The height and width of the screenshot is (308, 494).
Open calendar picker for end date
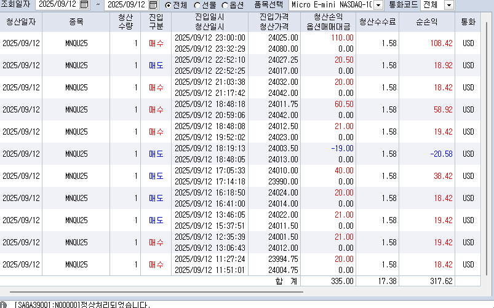pos(153,5)
